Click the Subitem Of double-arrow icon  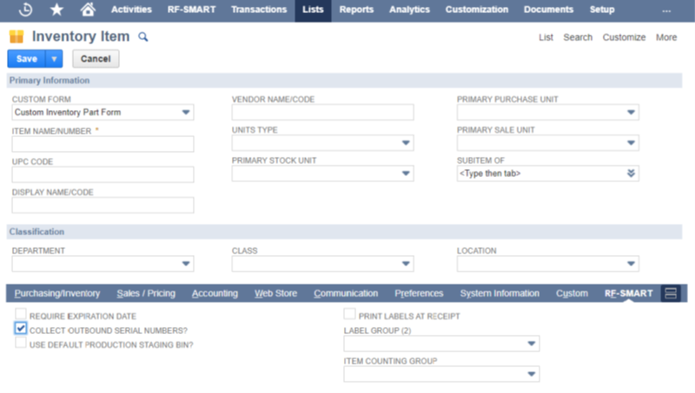click(630, 174)
